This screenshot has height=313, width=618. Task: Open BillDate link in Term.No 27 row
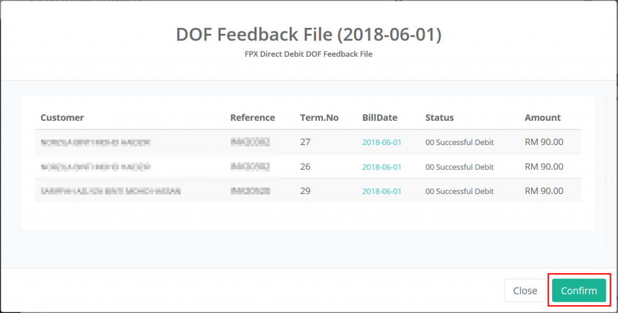tap(381, 143)
